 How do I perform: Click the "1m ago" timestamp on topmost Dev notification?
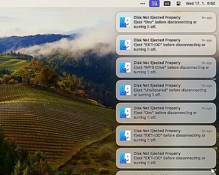[x=206, y=17]
